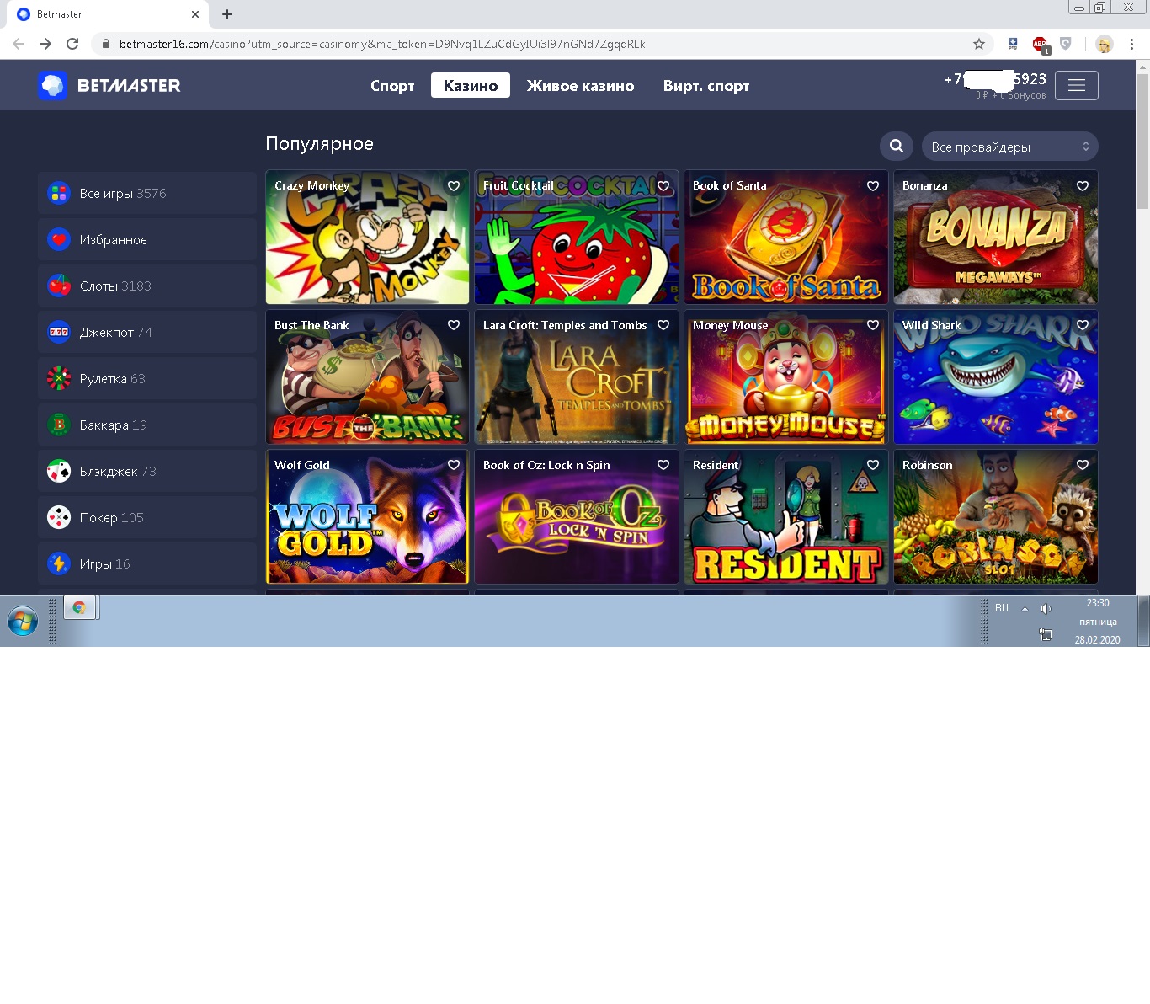Favorite the Robinson game

(x=1083, y=465)
